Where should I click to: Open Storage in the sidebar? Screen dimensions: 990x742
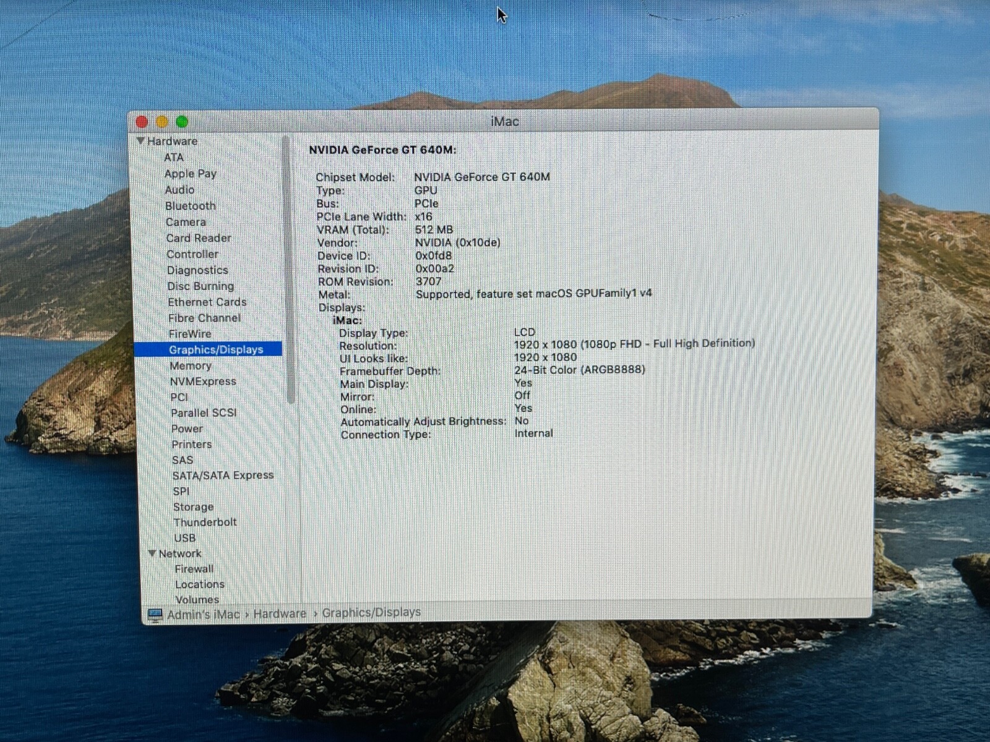click(x=193, y=506)
